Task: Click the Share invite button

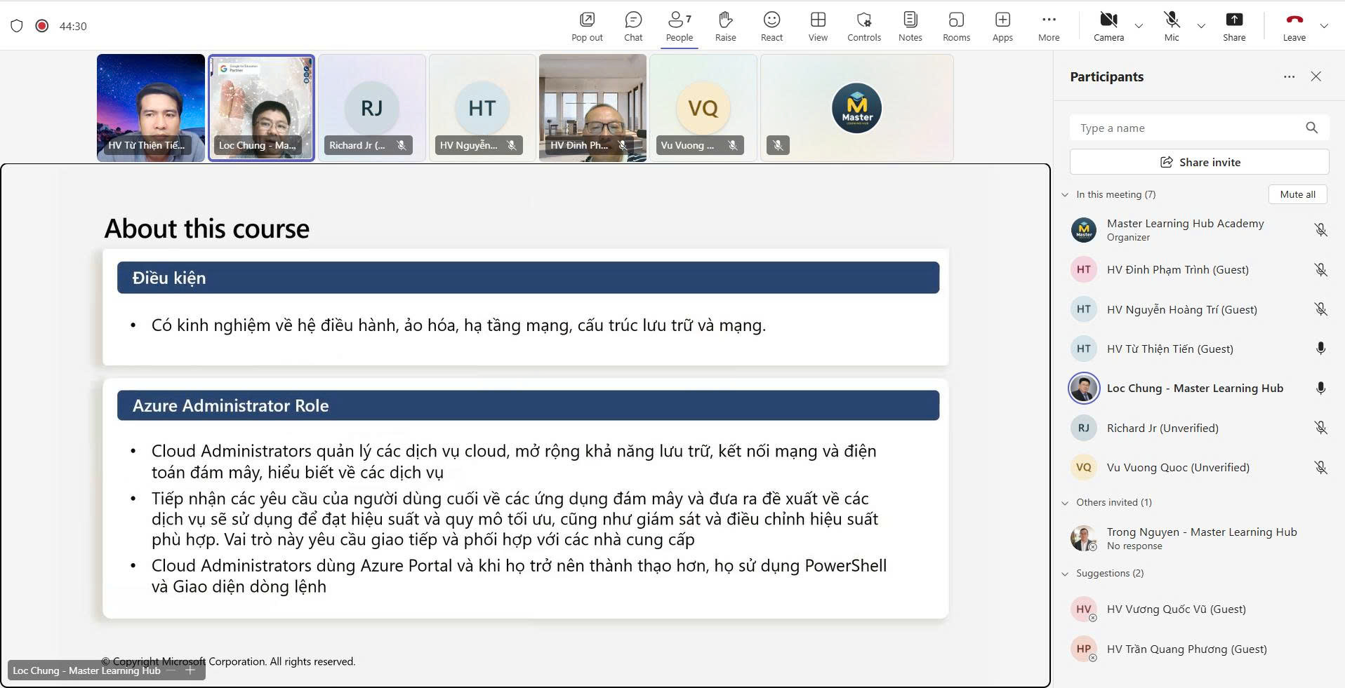Action: coord(1199,162)
